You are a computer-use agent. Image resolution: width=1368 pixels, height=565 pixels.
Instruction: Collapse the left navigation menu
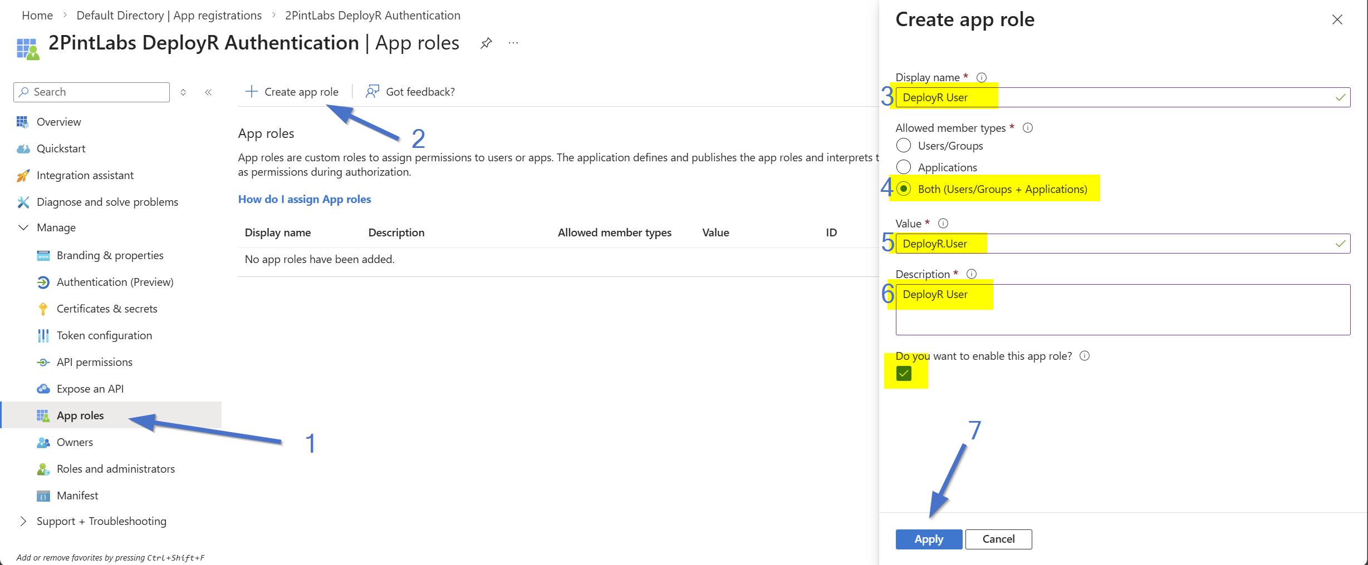pyautogui.click(x=208, y=92)
